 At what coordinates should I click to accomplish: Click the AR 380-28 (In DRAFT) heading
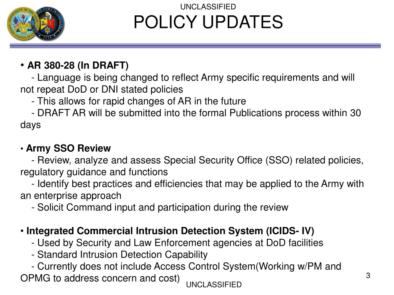(x=78, y=65)
